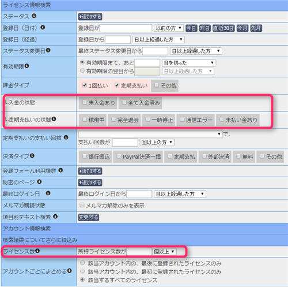The height and width of the screenshot is (287, 288).
Task: Show help icon for 有効期限
Action: point(27,66)
